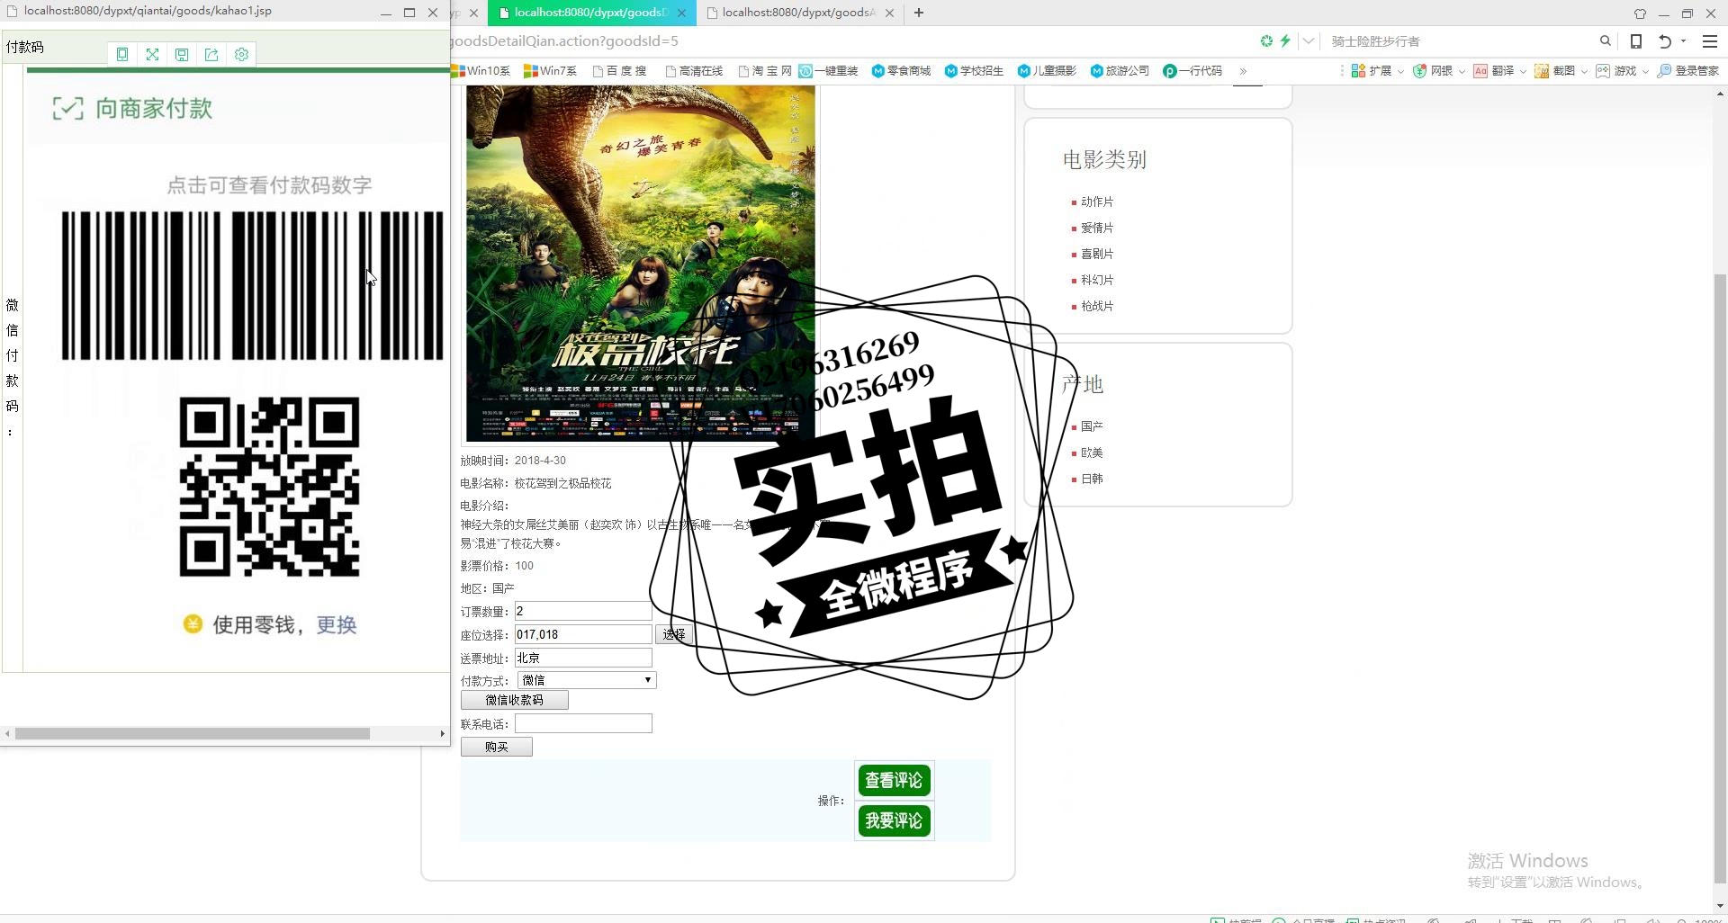1728x923 pixels.
Task: Expand the dropdown arrow beside 网银
Action: (x=1462, y=72)
